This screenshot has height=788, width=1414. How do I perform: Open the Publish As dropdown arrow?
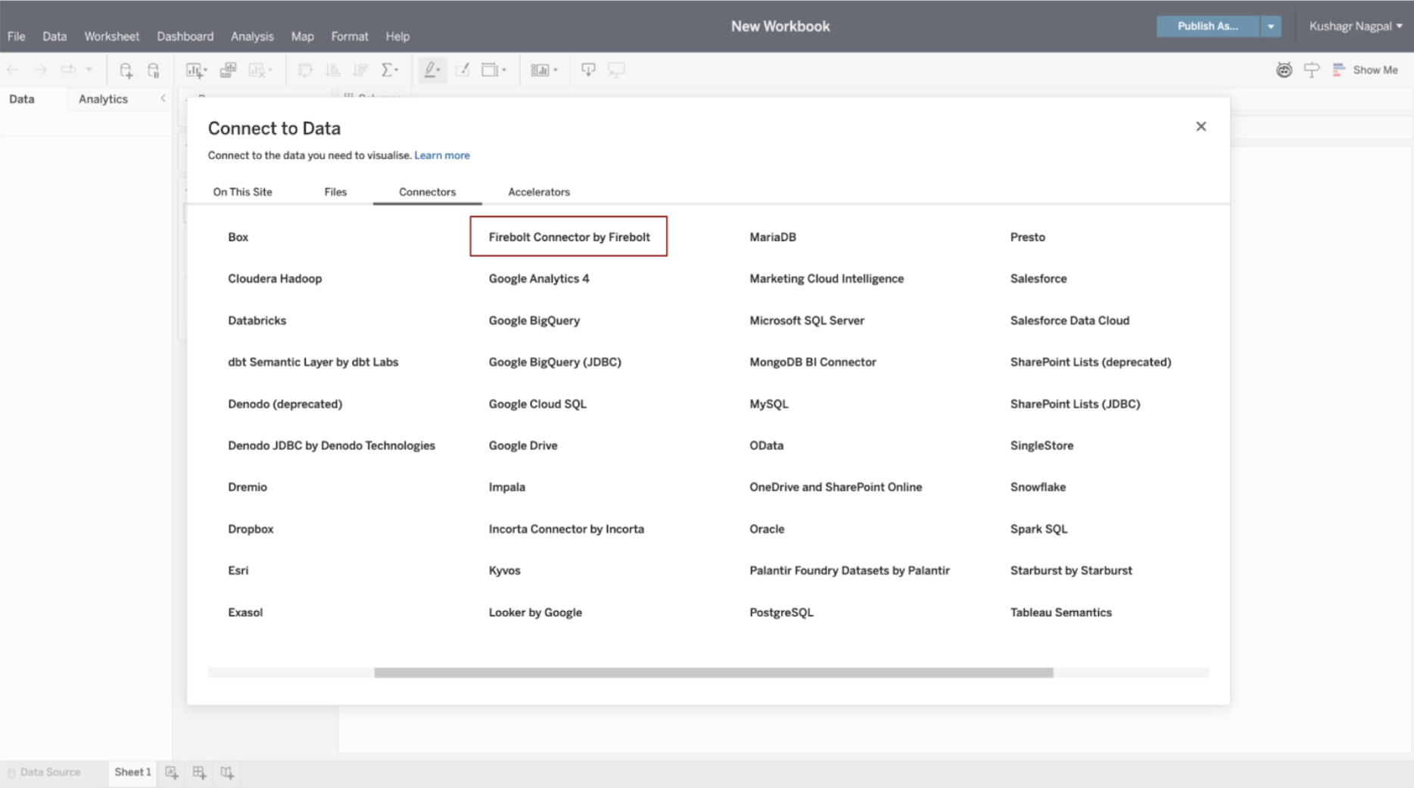coord(1271,26)
